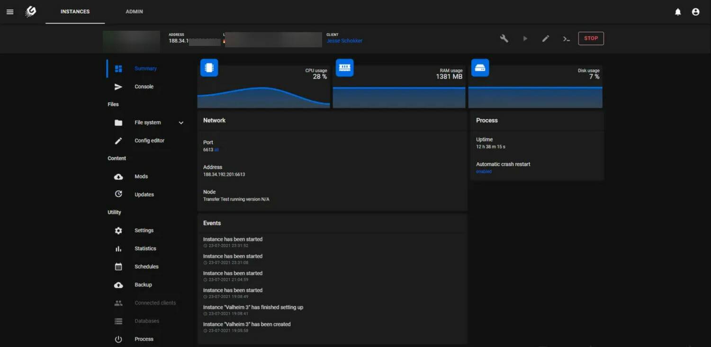Click the RAM usage memory icon
Image resolution: width=711 pixels, height=347 pixels.
click(344, 68)
